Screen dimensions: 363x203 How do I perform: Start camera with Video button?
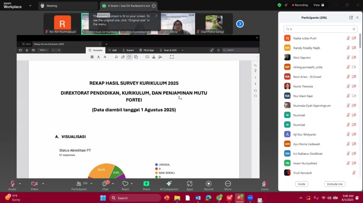(34, 185)
